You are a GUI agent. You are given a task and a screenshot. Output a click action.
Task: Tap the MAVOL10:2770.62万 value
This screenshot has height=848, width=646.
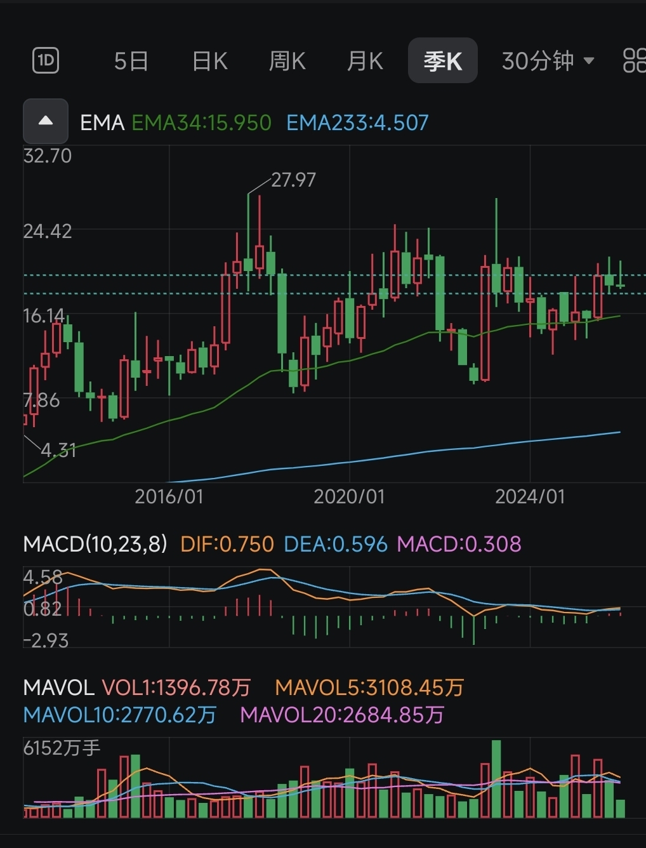point(120,715)
